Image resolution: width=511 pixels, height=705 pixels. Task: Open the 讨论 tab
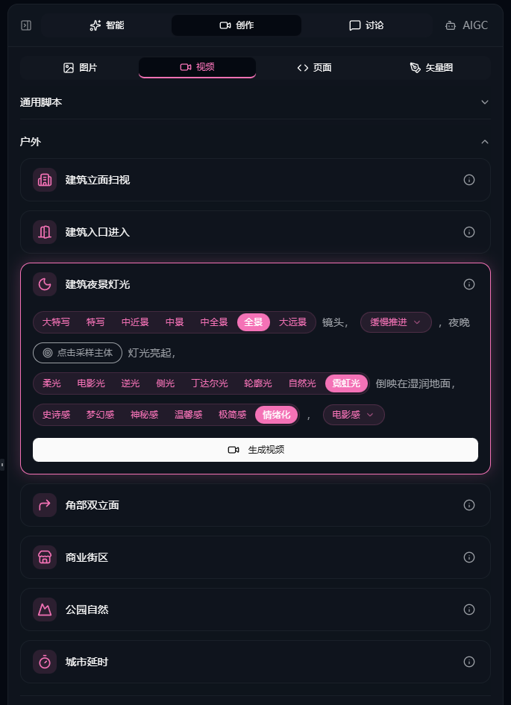pos(366,25)
